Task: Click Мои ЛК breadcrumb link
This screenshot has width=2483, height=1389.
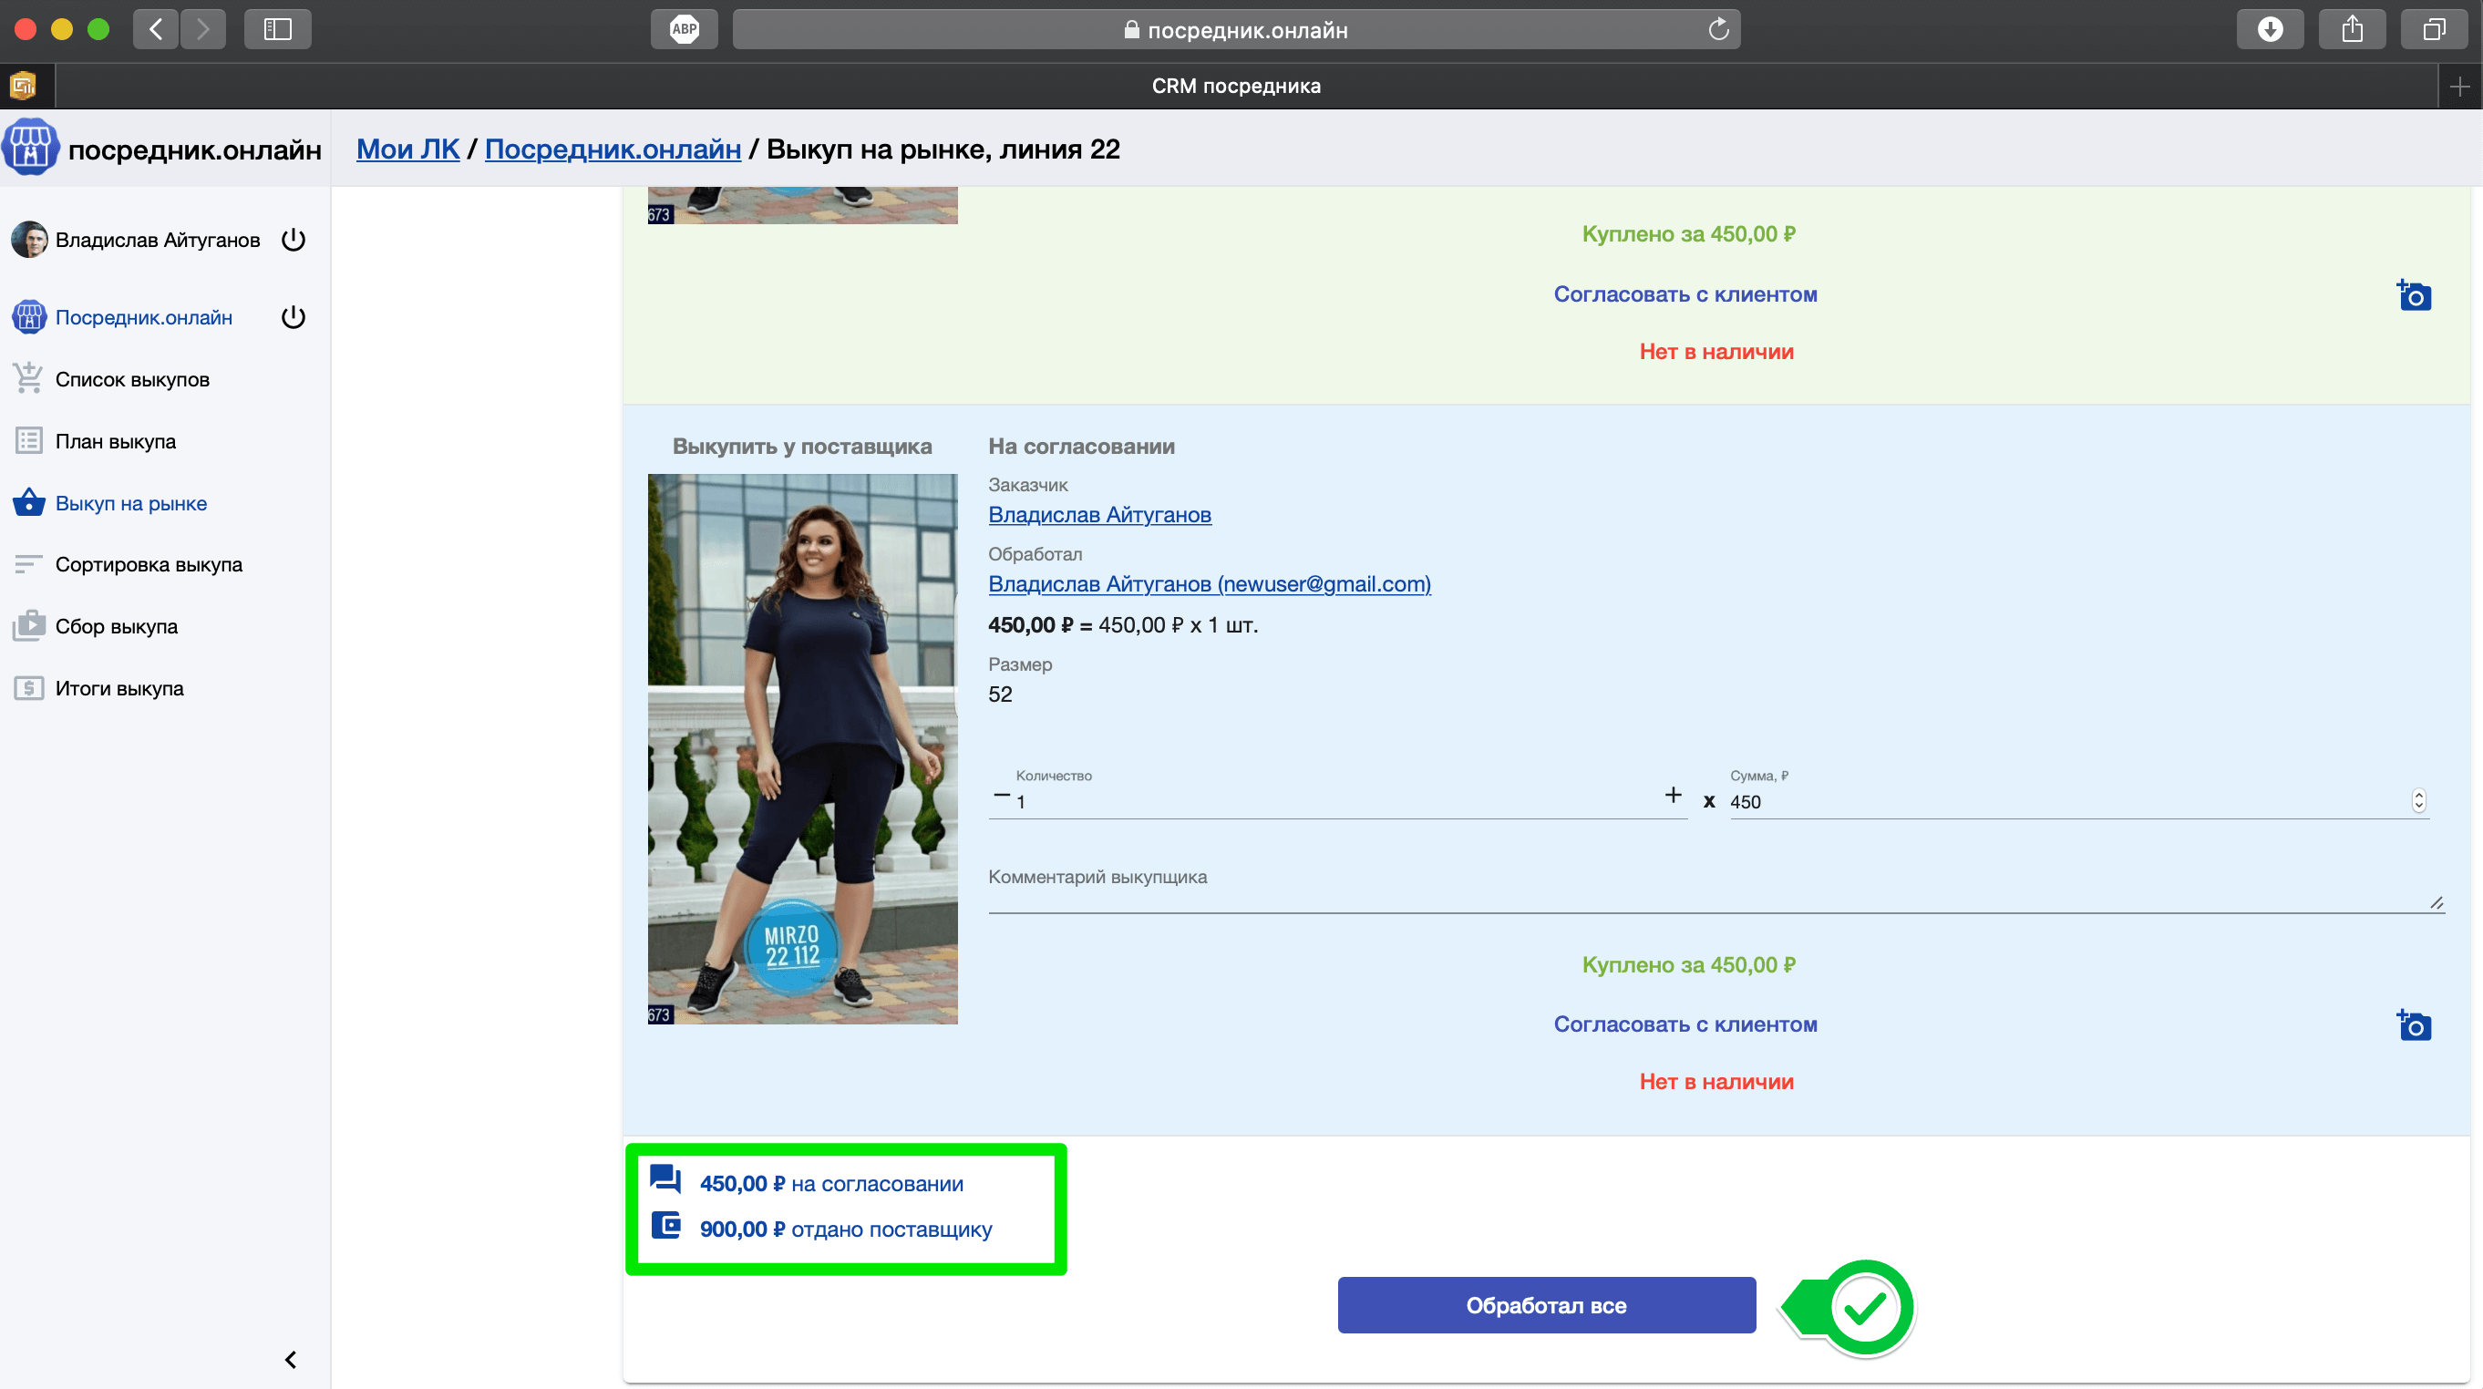Action: (407, 149)
